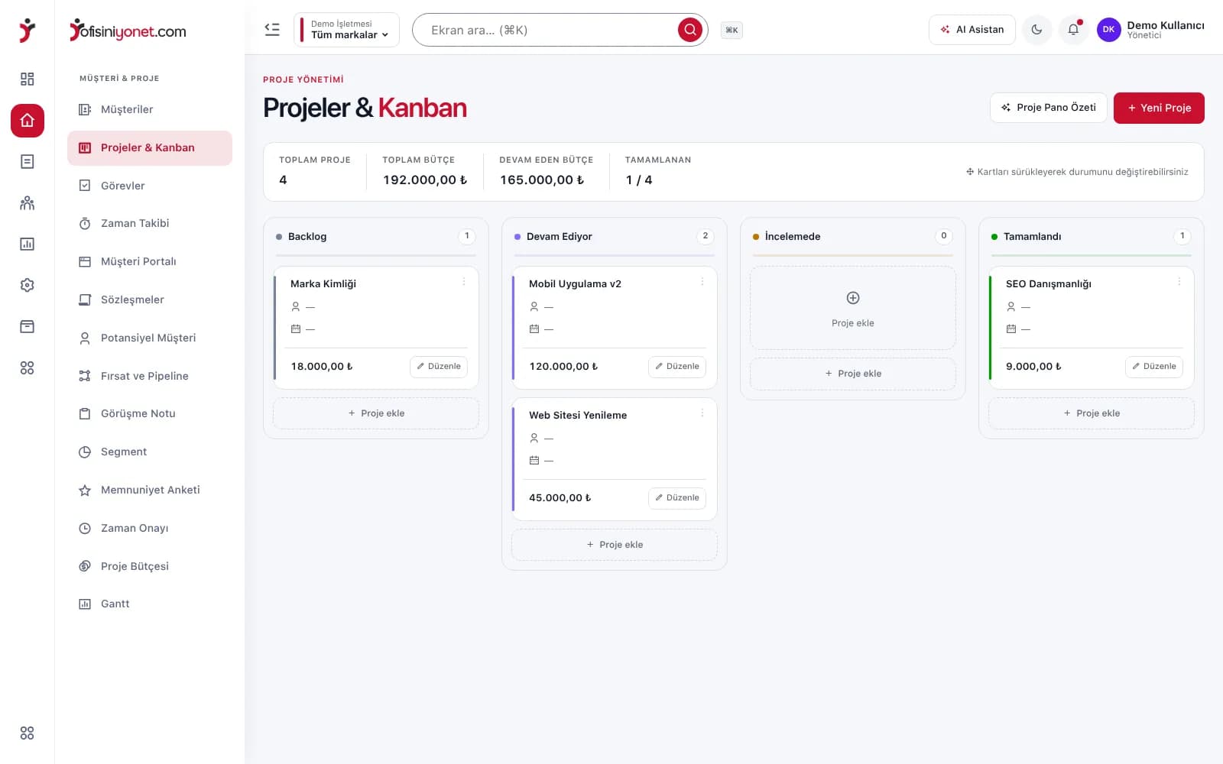Open Fırsat ve Pipeline in the sidebar
This screenshot has height=764, width=1223.
pyautogui.click(x=150, y=376)
